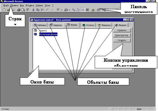Click the Cut scissors icon
Screen dimensions: 158x111
pyautogui.click(x=33, y=10)
